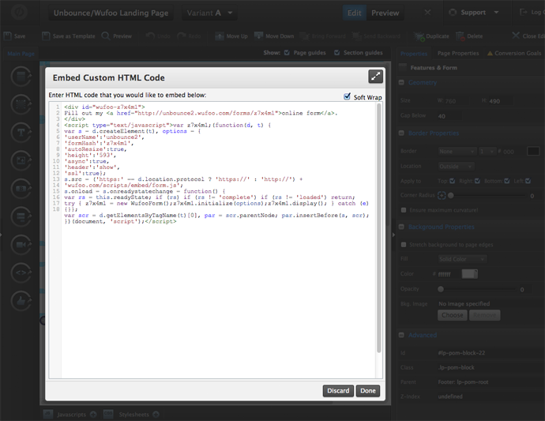Click the Bring Forward icon
Screen dimensions: 545x421
pos(304,36)
